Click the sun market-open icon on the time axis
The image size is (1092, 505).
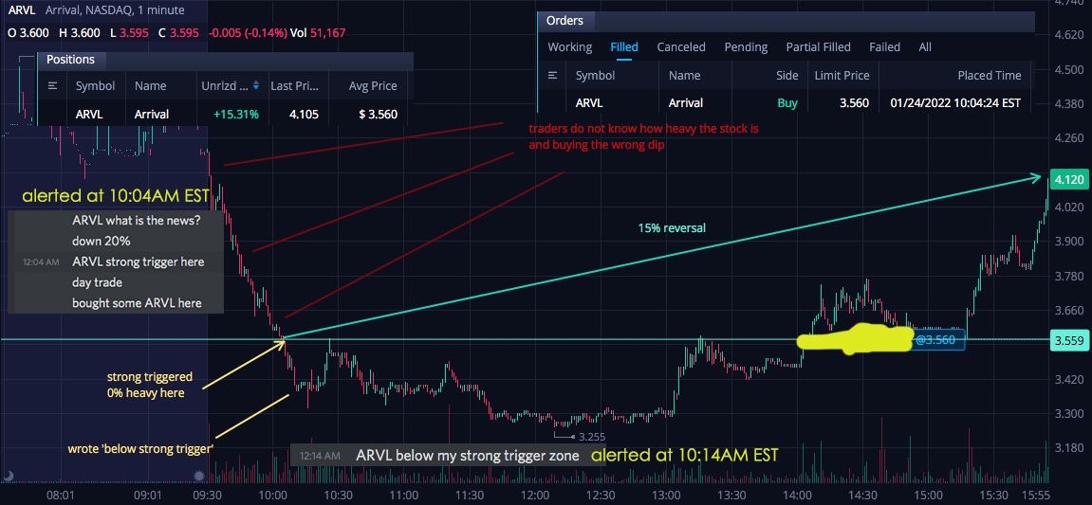coord(199,476)
